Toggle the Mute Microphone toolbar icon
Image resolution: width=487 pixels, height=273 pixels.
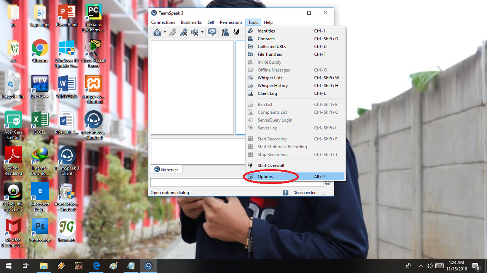click(184, 33)
